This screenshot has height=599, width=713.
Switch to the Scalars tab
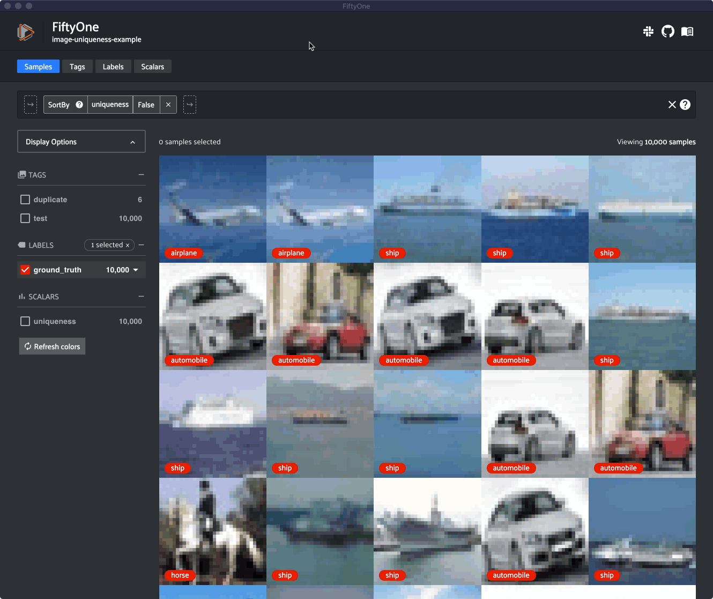(152, 66)
